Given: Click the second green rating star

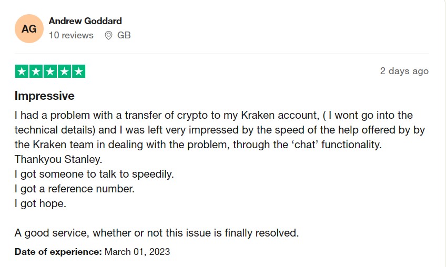Looking at the screenshot, I should coord(36,71).
